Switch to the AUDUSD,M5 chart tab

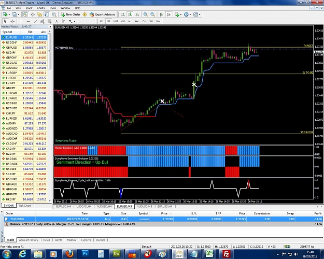(145, 206)
